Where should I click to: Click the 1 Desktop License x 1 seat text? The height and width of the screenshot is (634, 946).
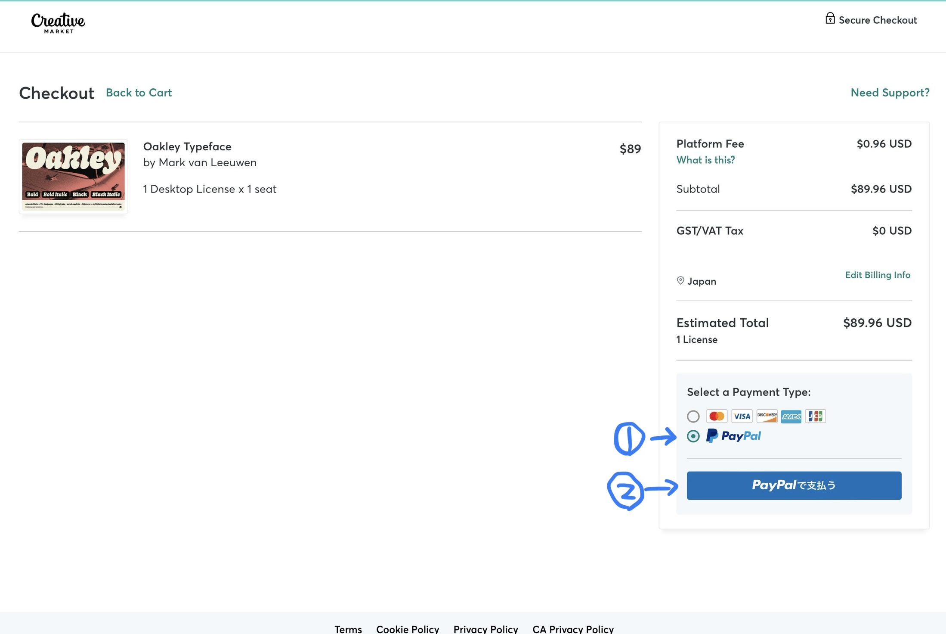[210, 189]
